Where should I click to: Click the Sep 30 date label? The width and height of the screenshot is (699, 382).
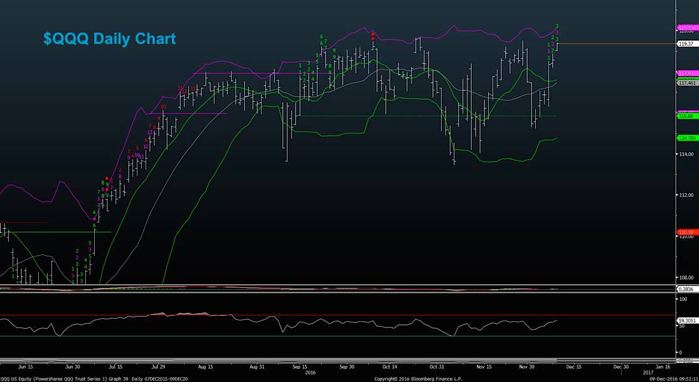tap(347, 368)
